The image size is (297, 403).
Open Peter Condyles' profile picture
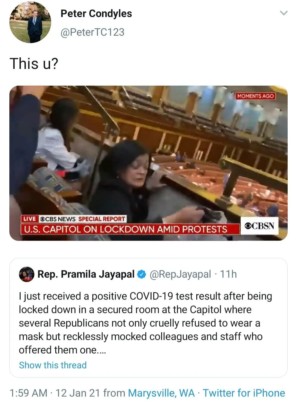(30, 22)
